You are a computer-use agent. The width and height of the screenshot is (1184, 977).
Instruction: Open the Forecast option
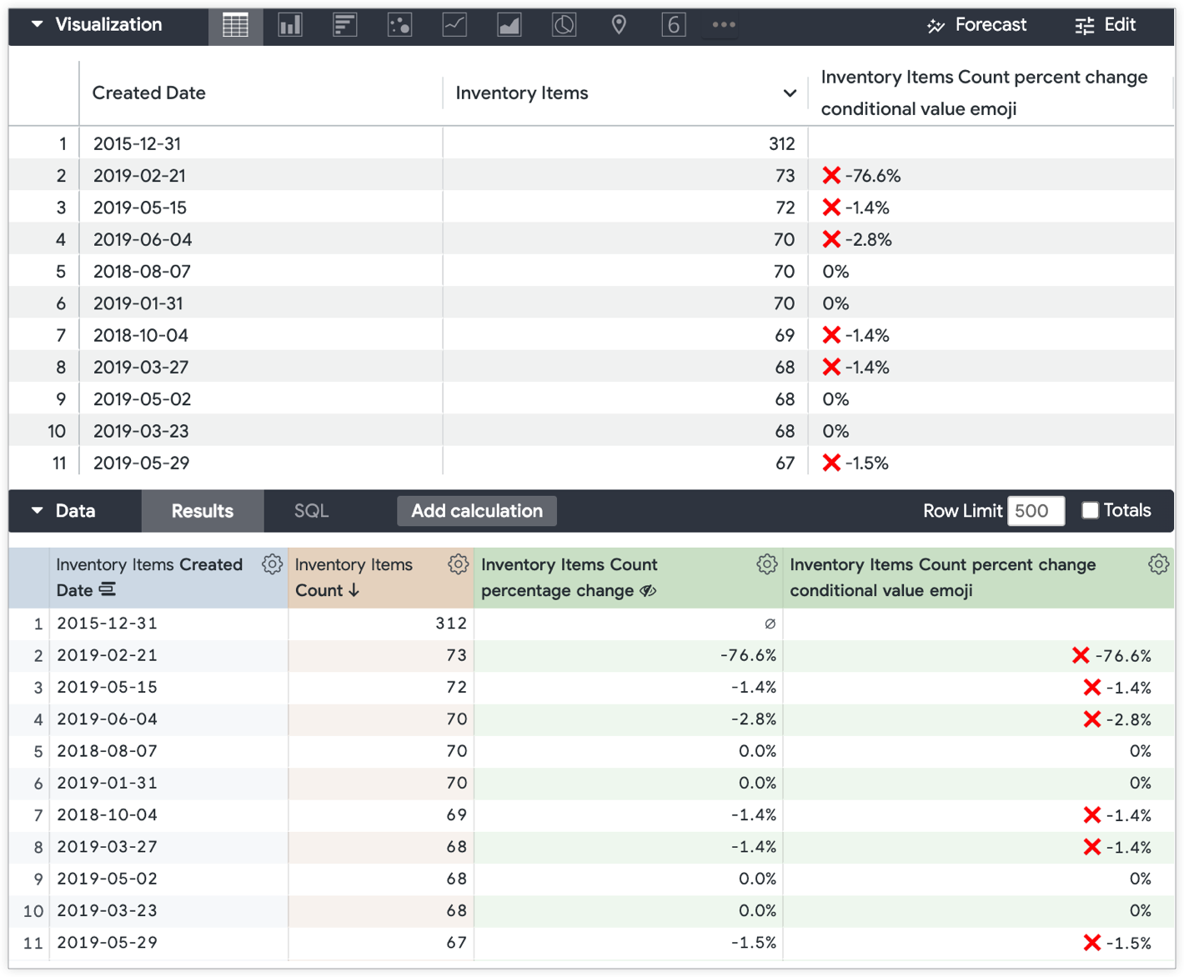click(x=977, y=25)
